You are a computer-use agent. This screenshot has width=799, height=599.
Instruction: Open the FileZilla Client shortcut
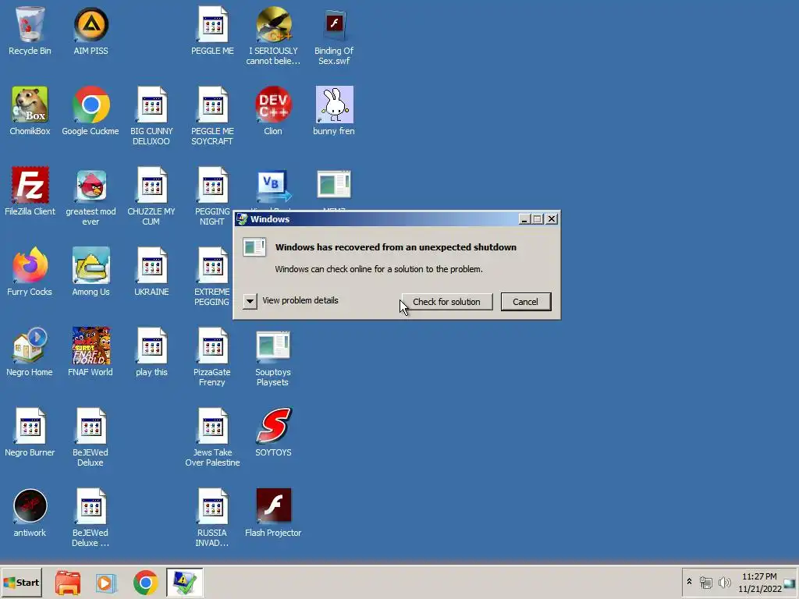(30, 184)
